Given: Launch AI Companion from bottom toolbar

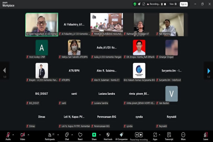Looking at the screenshot, I should [x=121, y=136].
